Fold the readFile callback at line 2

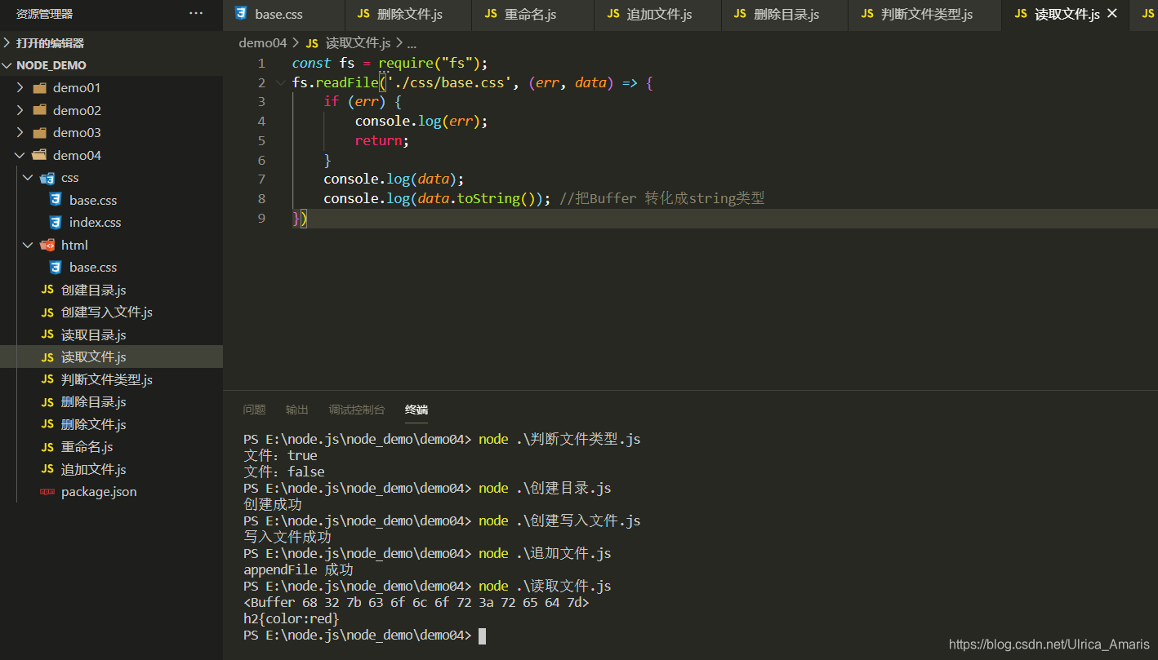pos(282,82)
